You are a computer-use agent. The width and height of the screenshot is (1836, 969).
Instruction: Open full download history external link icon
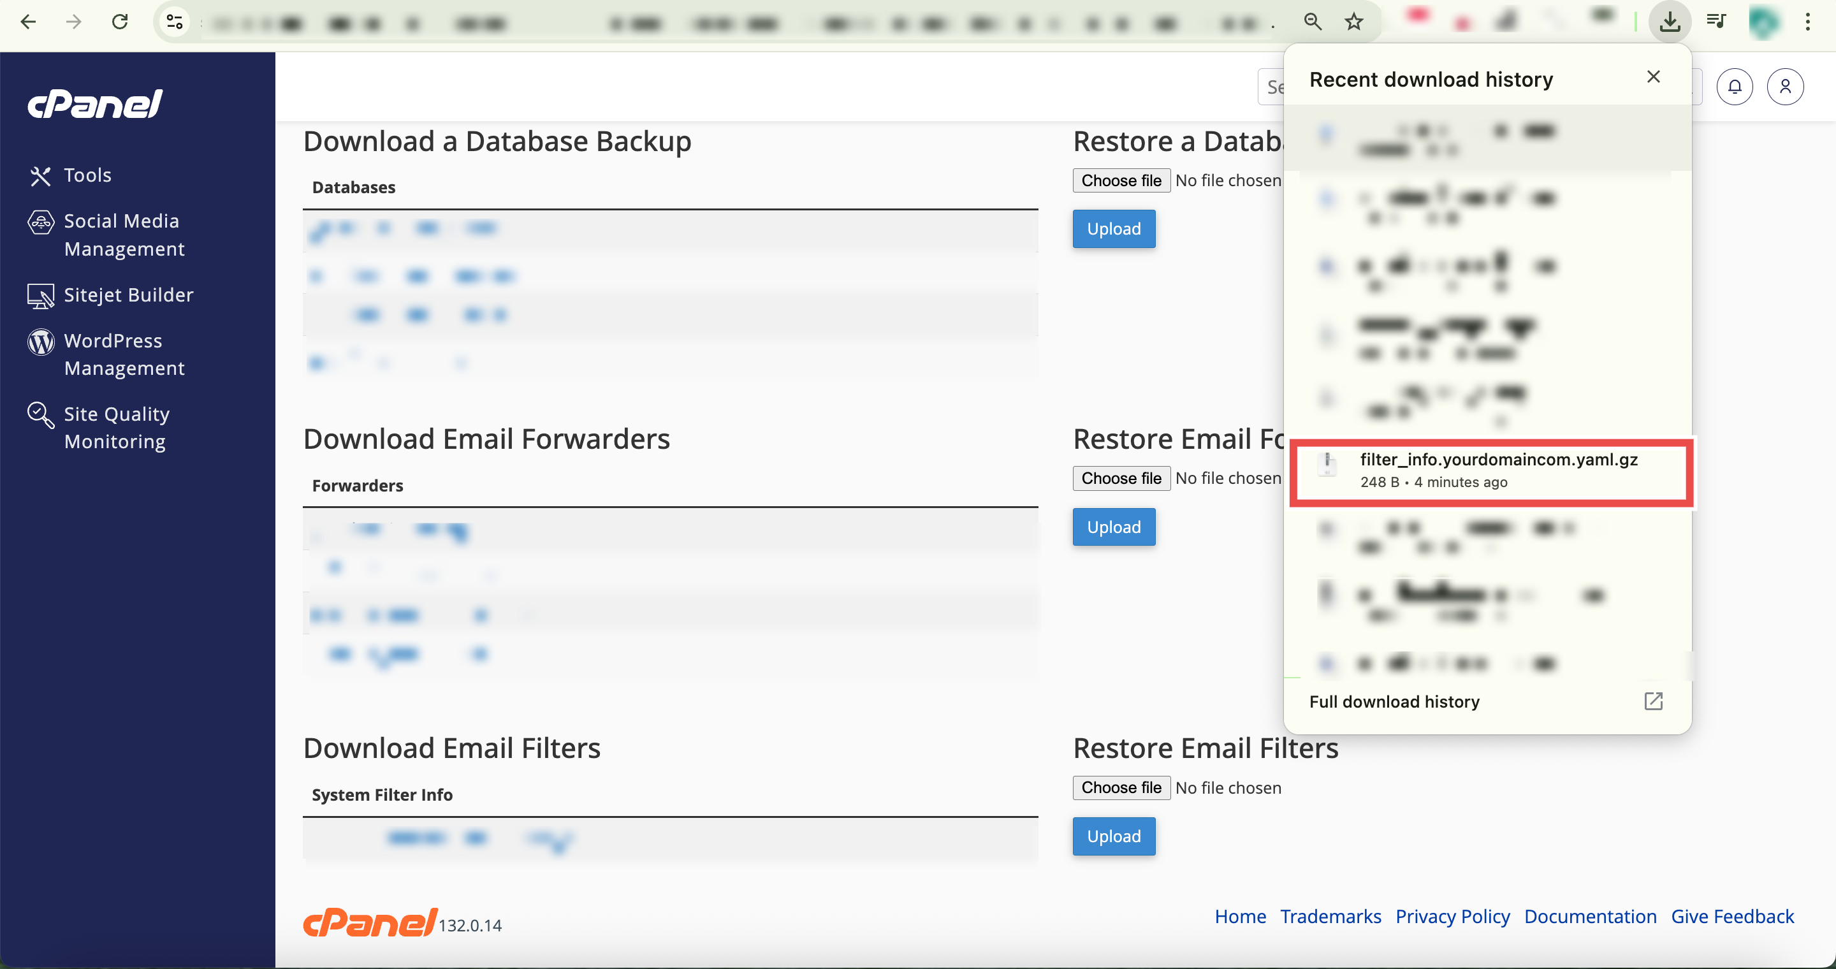click(x=1653, y=701)
